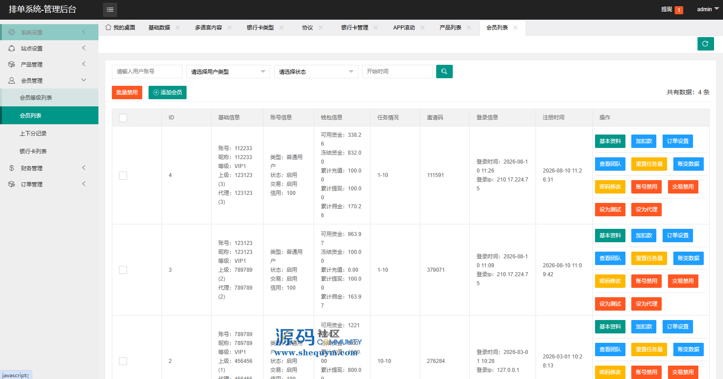Tick the checkbox for member ID 4

click(123, 176)
